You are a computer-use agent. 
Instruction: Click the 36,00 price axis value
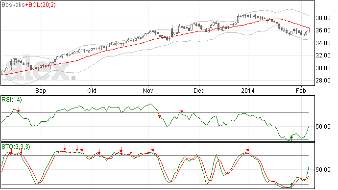323,30
